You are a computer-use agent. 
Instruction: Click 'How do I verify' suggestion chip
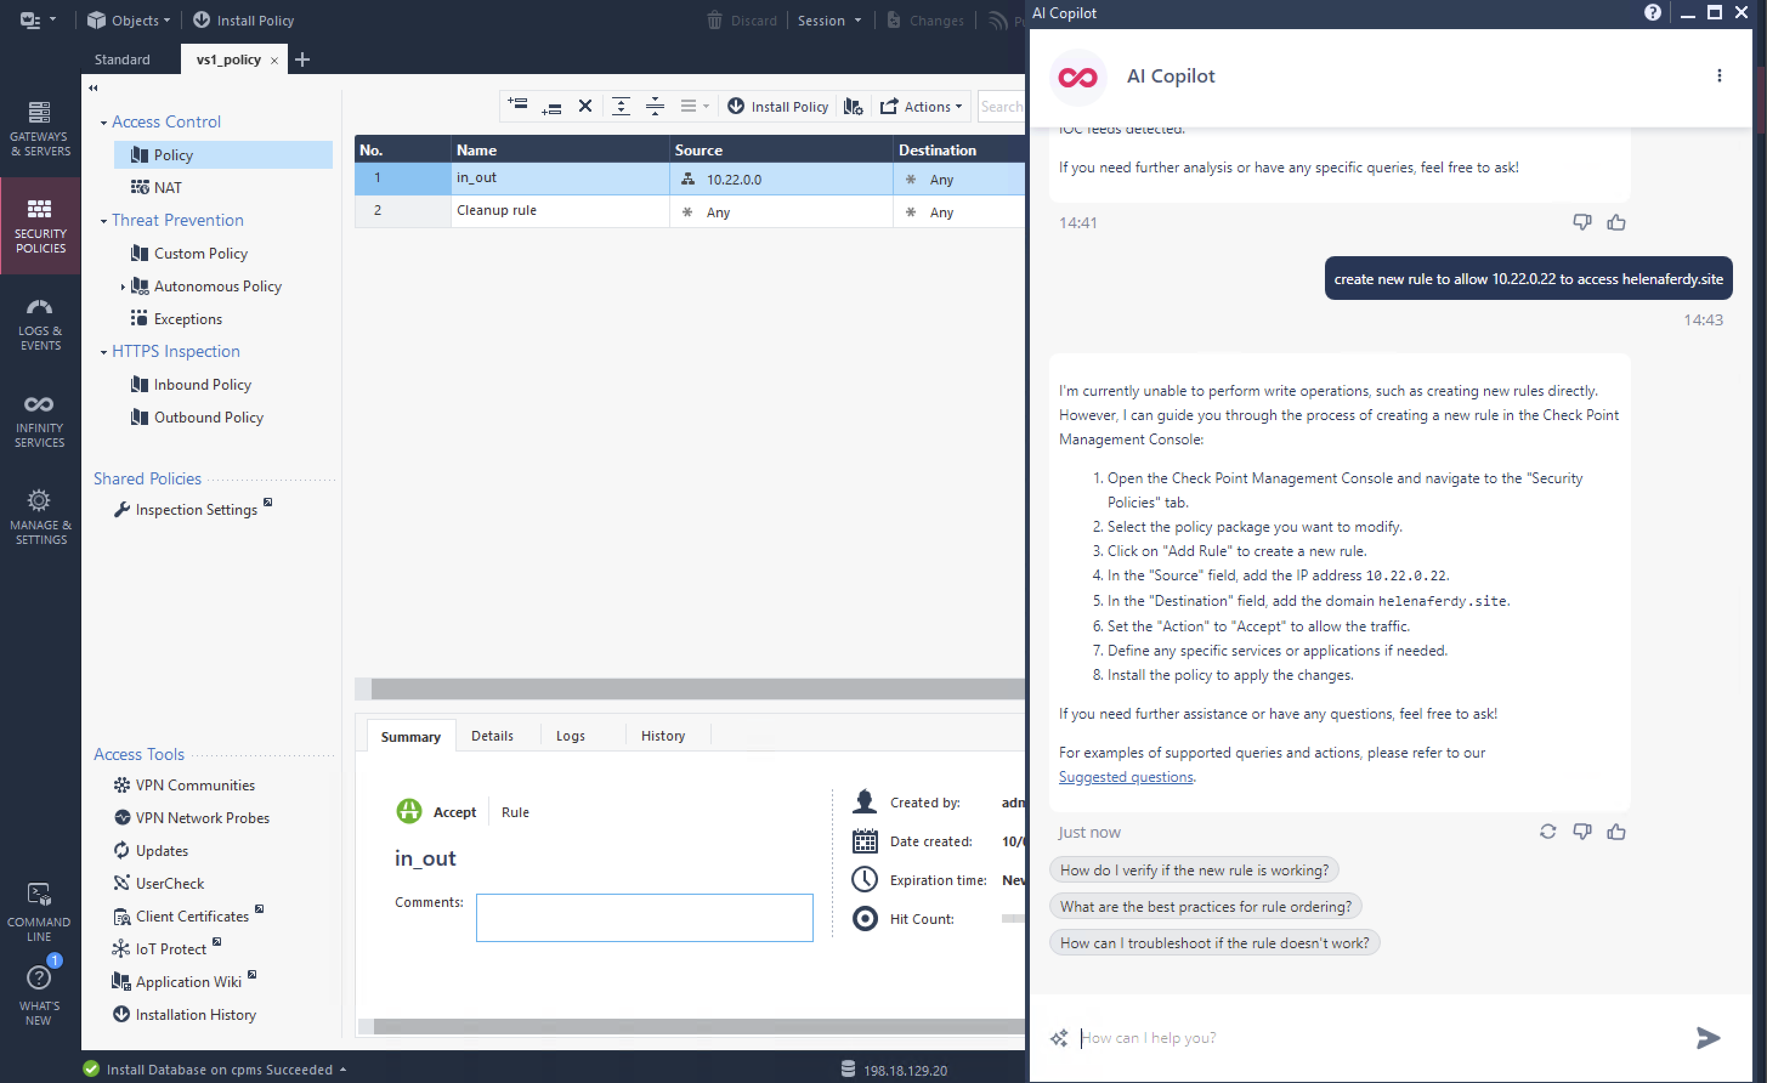coord(1193,869)
